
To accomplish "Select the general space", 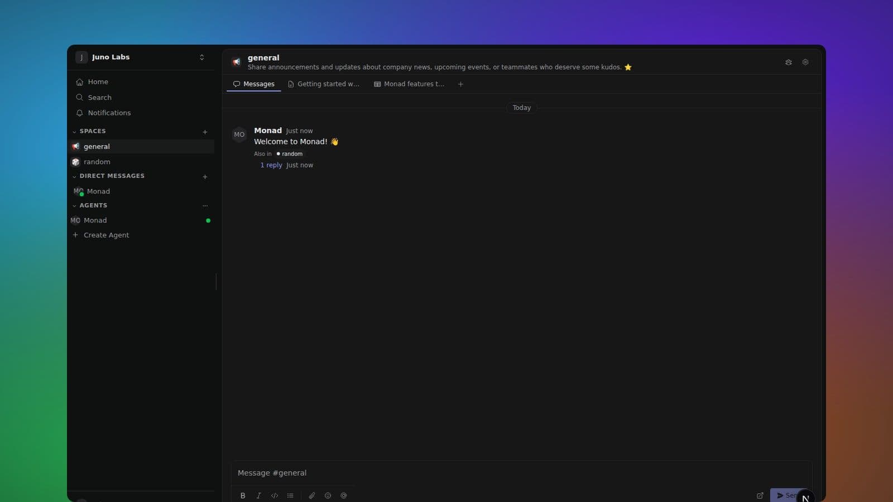I will [x=142, y=147].
